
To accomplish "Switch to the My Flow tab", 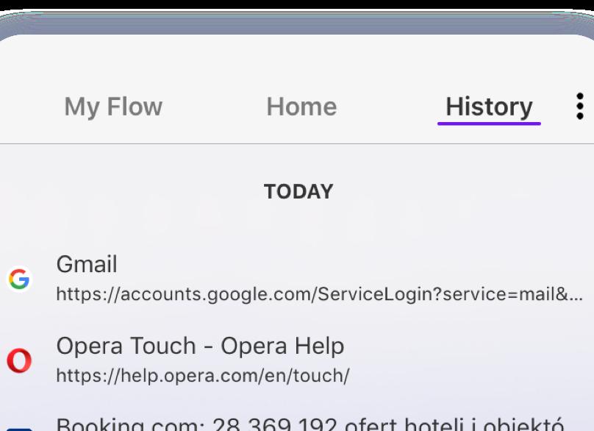I will [x=113, y=107].
